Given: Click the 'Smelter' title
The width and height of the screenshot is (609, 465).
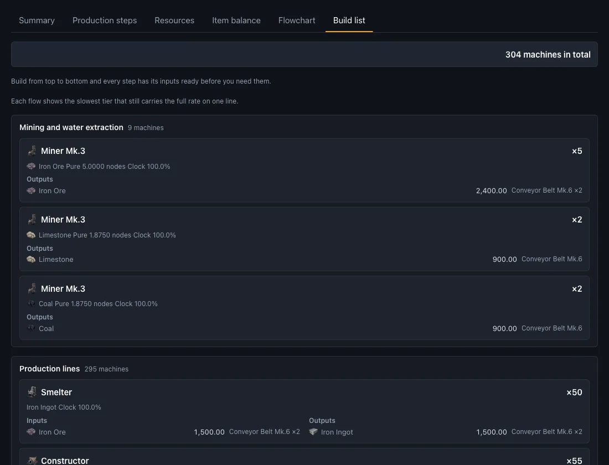Looking at the screenshot, I should point(56,392).
